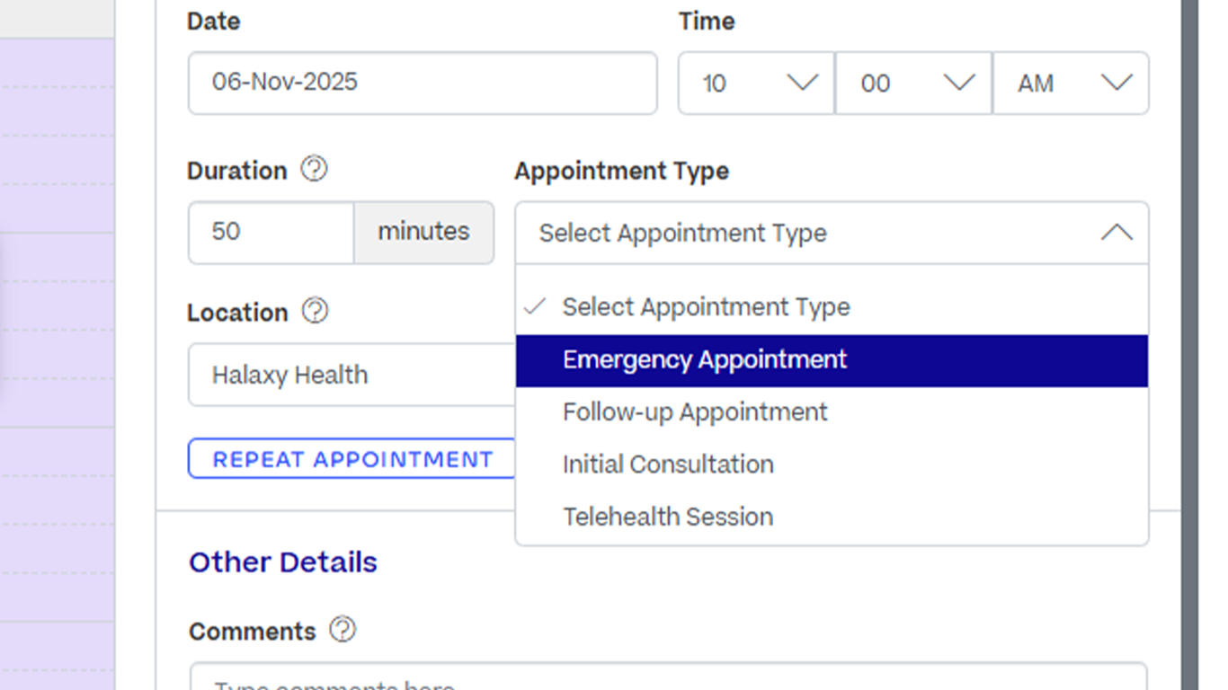Click the Comments help question-mark icon
Image resolution: width=1228 pixels, height=690 pixels.
[x=343, y=630]
